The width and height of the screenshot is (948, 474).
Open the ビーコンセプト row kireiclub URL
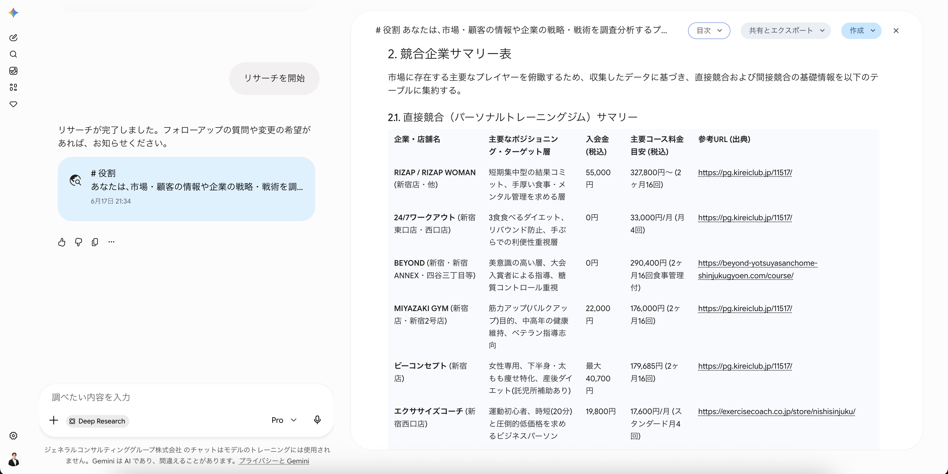745,366
